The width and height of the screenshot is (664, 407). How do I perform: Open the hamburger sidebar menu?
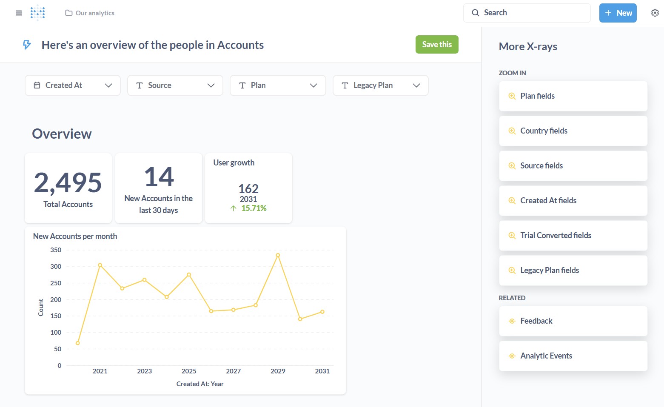tap(19, 13)
